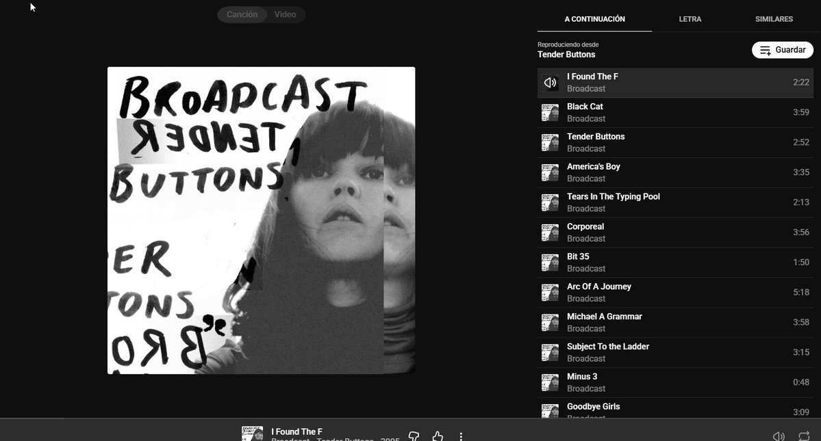Viewport: 821px width, 441px height.
Task: Switch to Video mode
Action: [286, 14]
